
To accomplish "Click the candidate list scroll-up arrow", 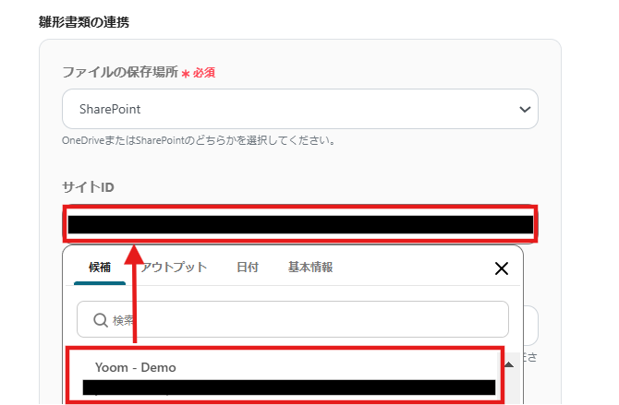I will point(509,364).
